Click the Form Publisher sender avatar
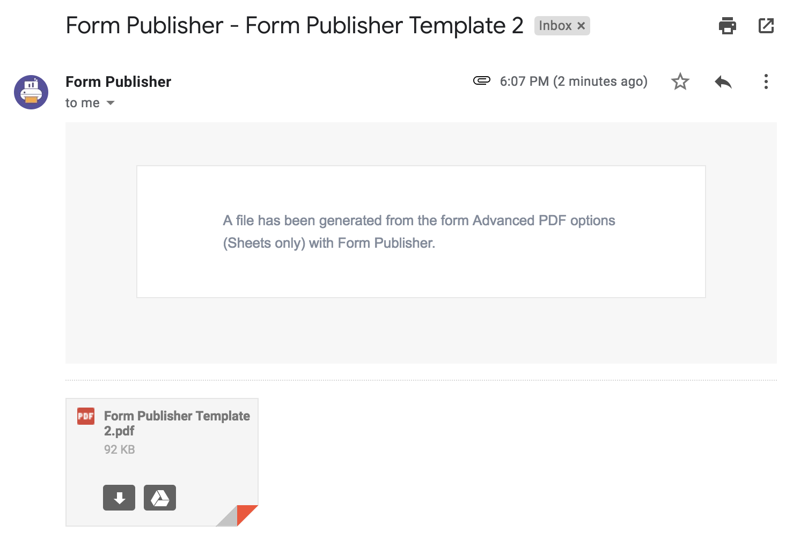 (31, 92)
